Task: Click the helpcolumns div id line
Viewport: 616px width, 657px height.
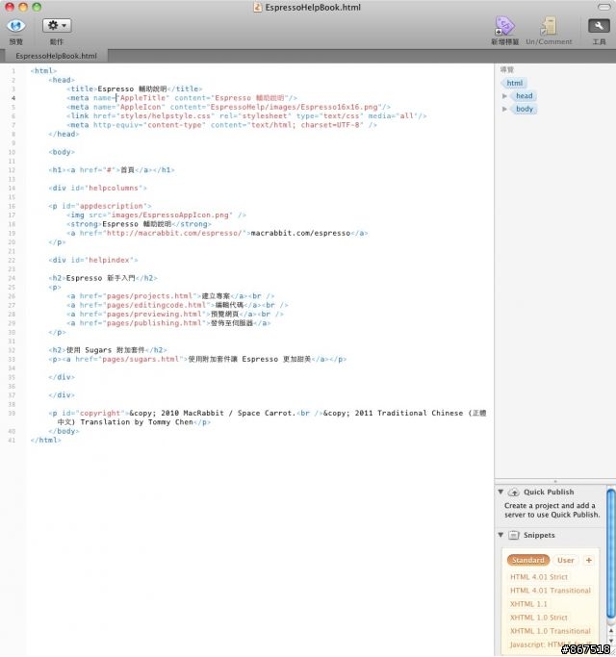Action: 98,188
